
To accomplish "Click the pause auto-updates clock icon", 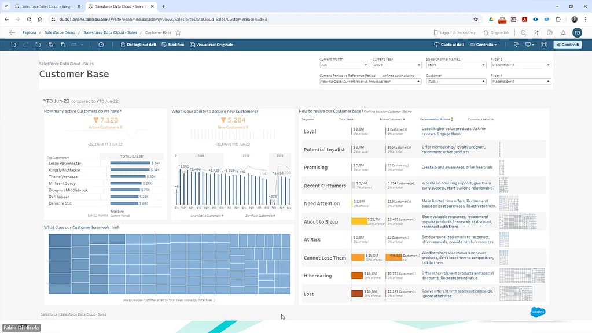I will coord(101,45).
